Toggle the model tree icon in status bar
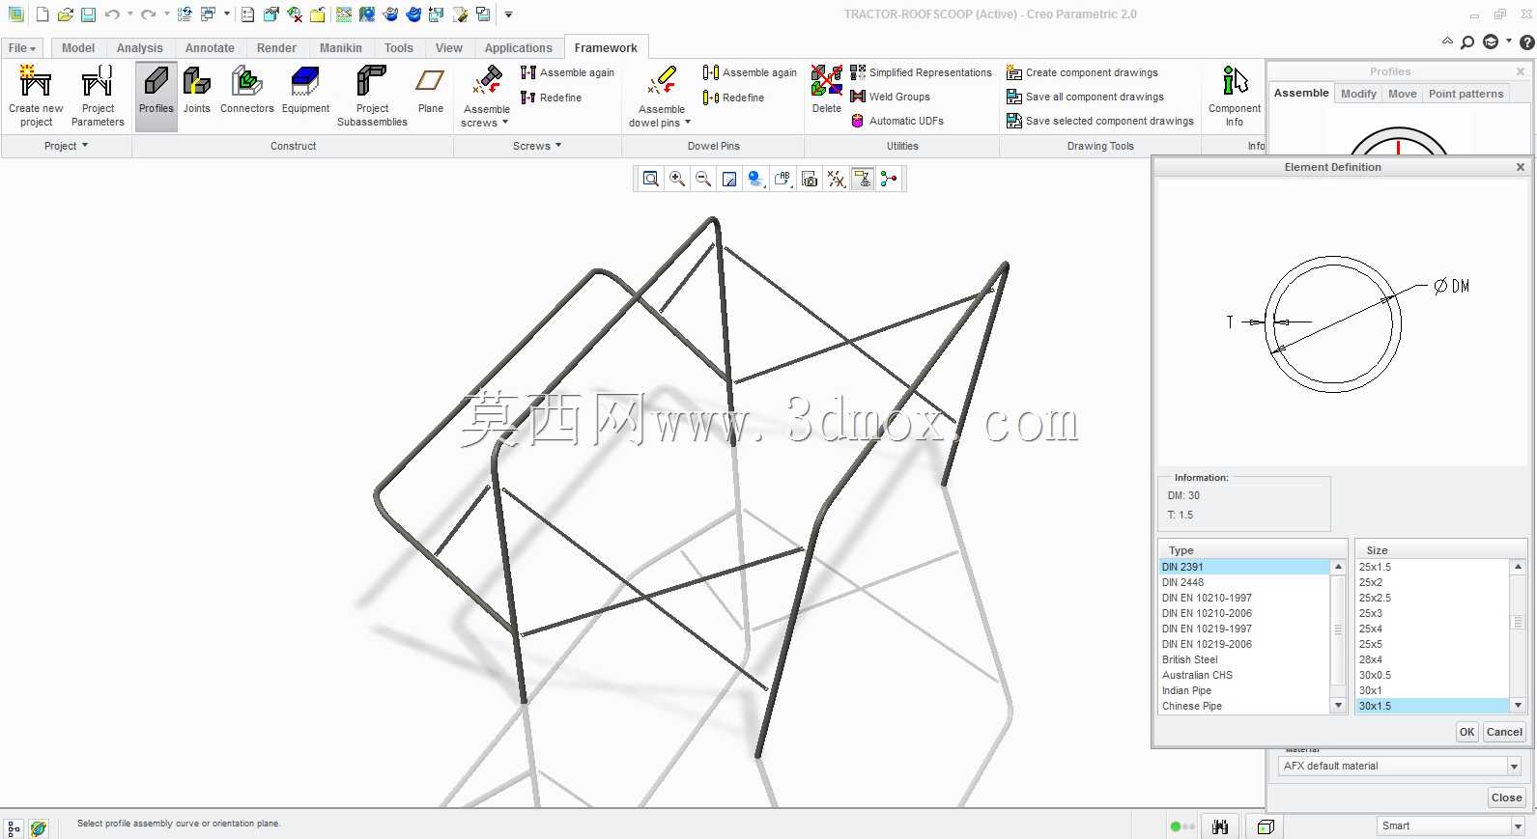The image size is (1537, 839). coord(14,828)
